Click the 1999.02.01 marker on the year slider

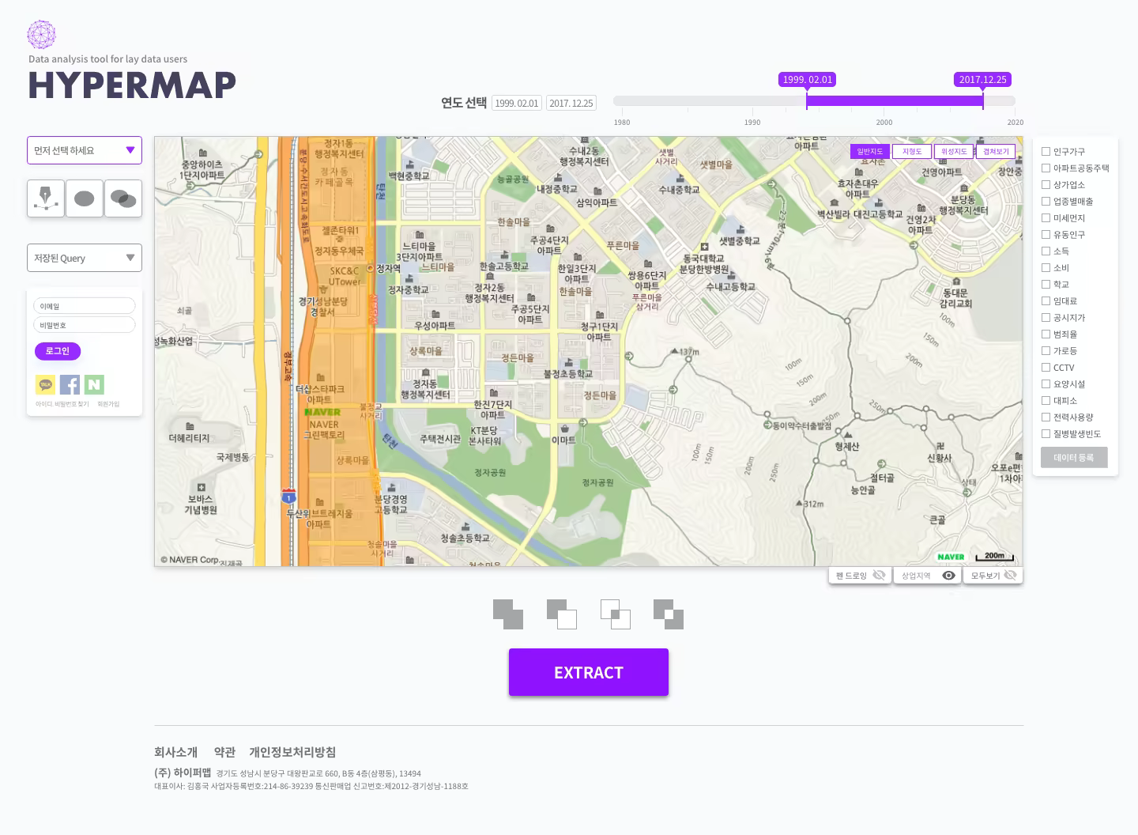806,79
